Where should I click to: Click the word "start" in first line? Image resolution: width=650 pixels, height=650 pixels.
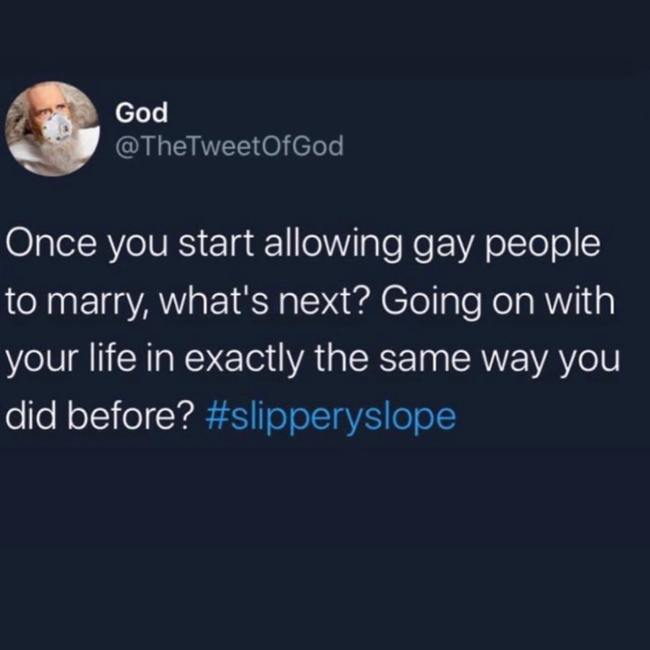(x=216, y=245)
